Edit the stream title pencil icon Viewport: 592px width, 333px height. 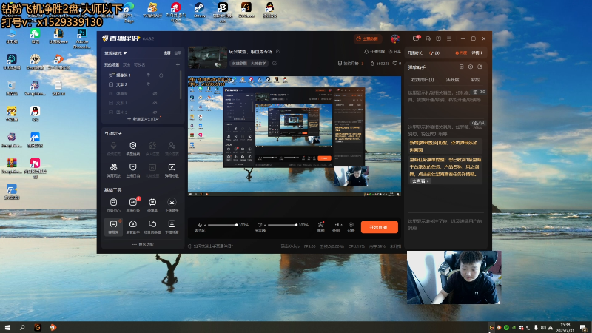(x=278, y=51)
